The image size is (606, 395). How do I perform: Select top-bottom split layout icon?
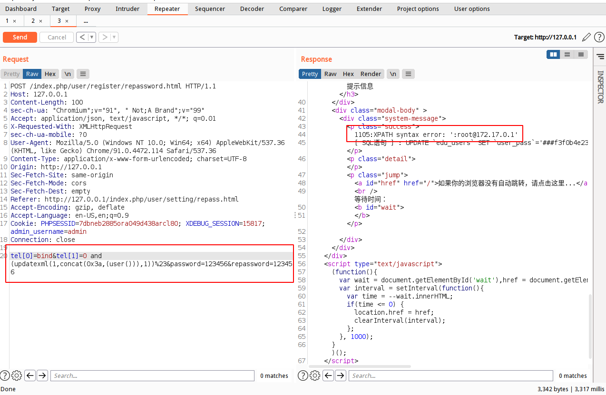(x=567, y=55)
